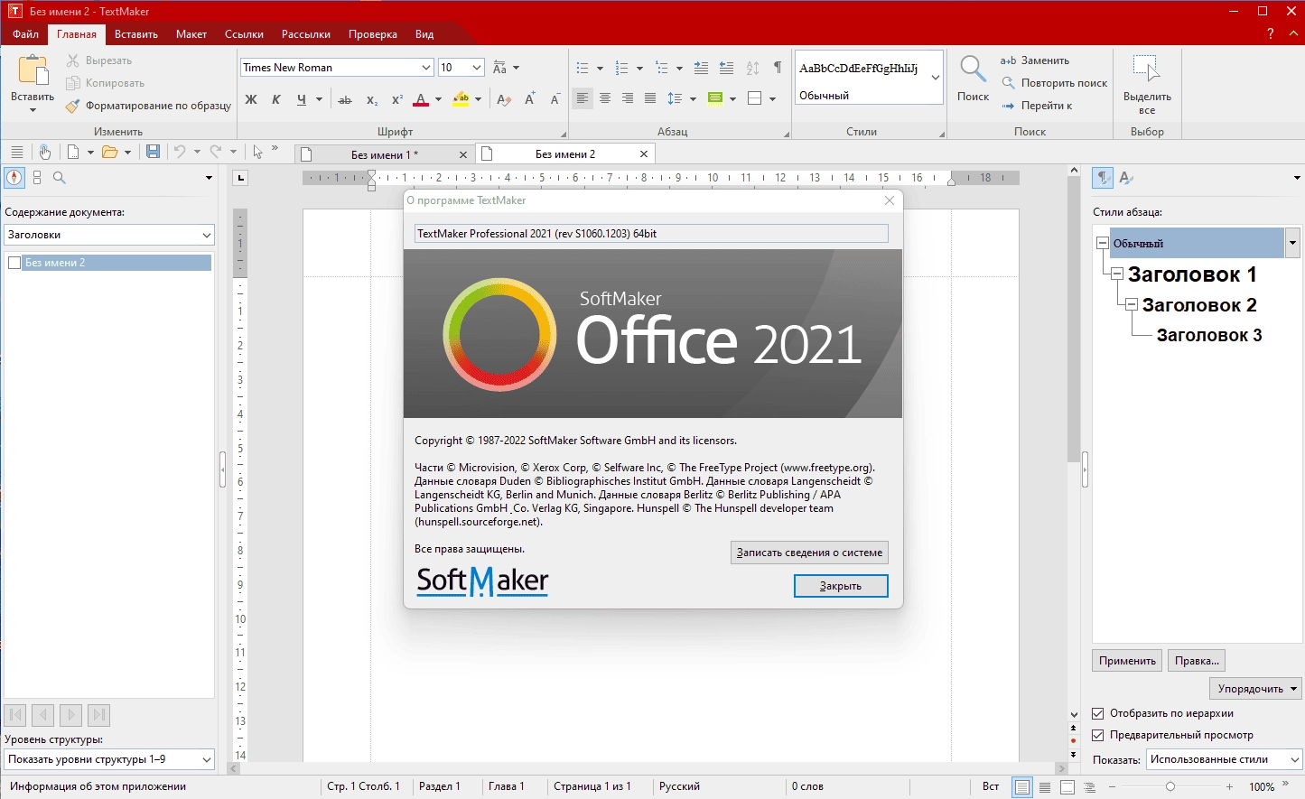Save document with floppy disk icon
1305x799 pixels.
click(153, 152)
